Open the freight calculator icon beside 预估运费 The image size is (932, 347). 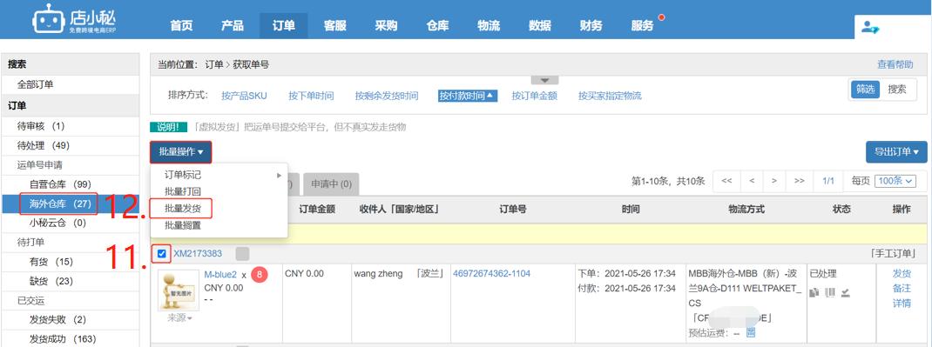coord(751,332)
